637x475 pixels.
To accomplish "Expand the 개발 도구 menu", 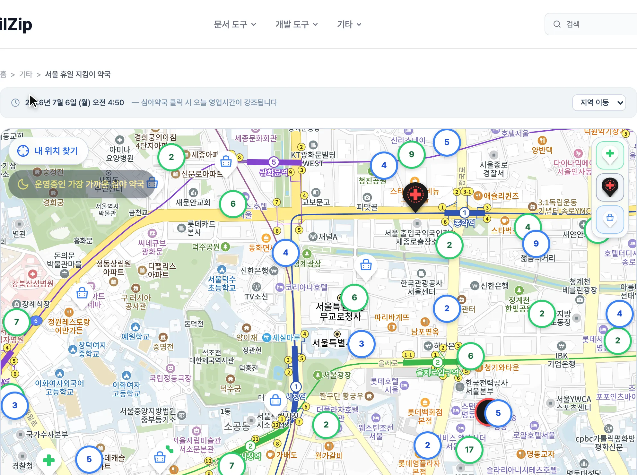I will click(x=297, y=24).
